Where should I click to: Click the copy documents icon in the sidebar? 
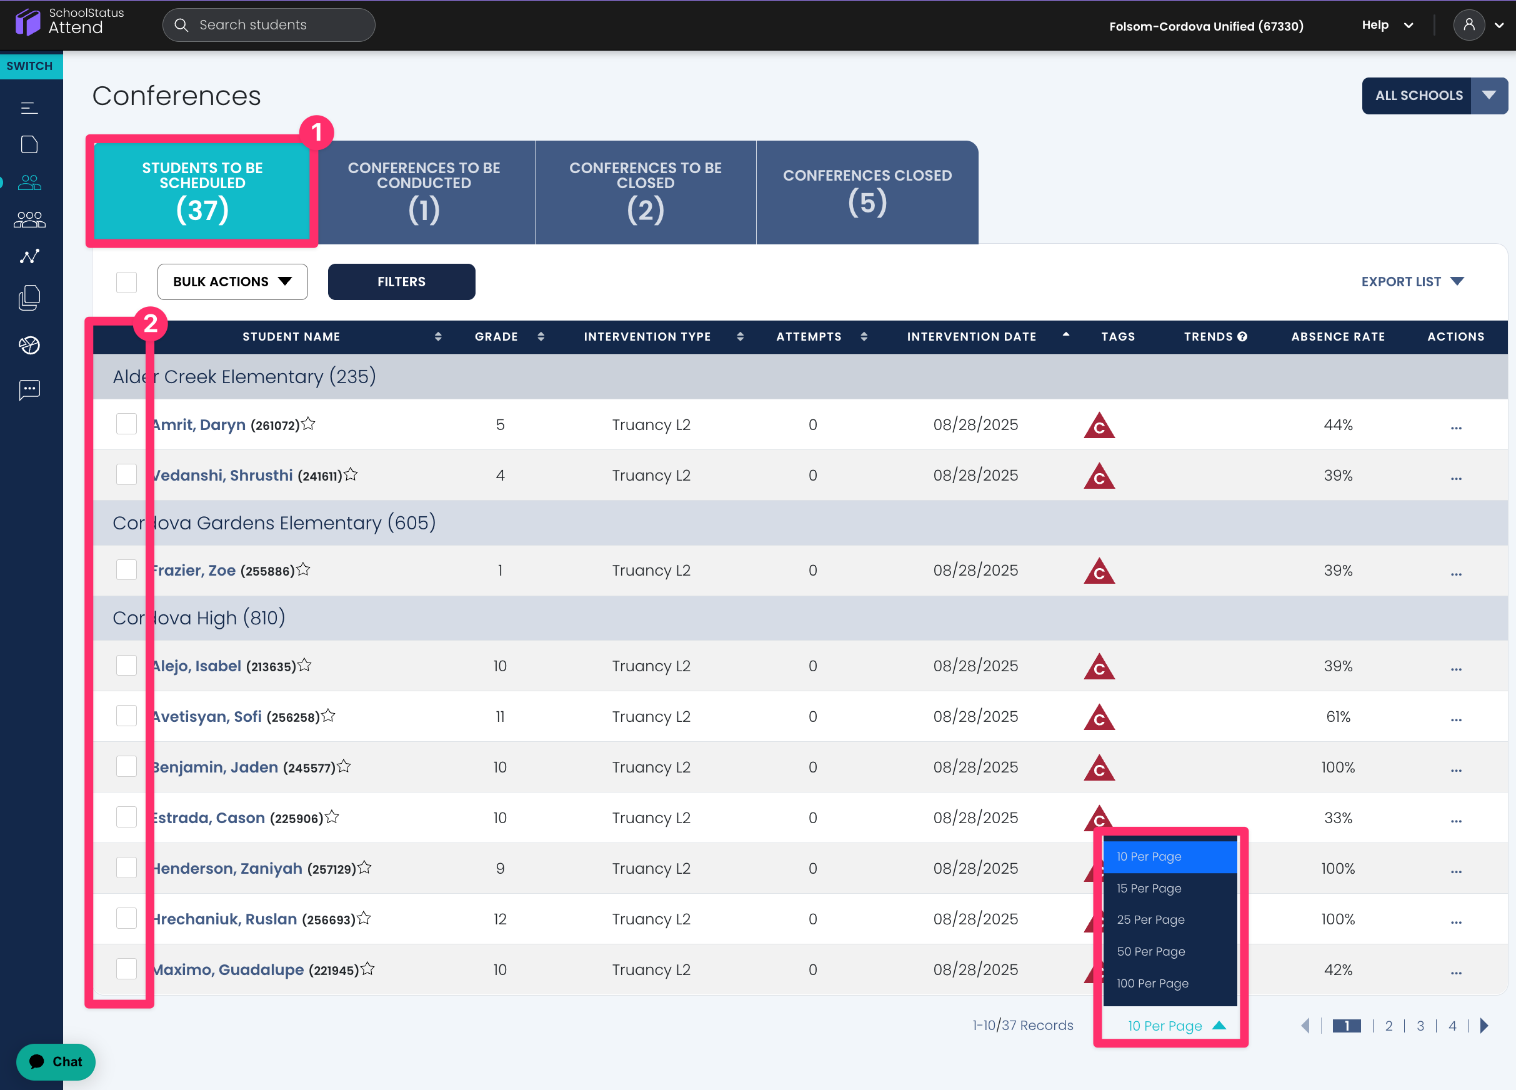pyautogui.click(x=29, y=298)
